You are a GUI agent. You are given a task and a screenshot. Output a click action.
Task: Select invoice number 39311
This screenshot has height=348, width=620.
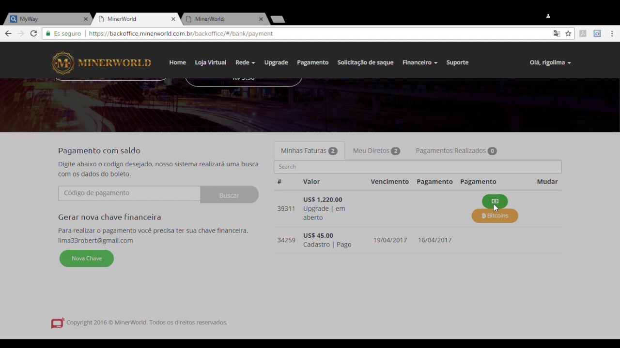coord(286,208)
